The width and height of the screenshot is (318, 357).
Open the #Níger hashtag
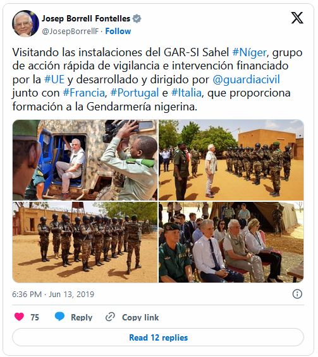click(x=249, y=52)
